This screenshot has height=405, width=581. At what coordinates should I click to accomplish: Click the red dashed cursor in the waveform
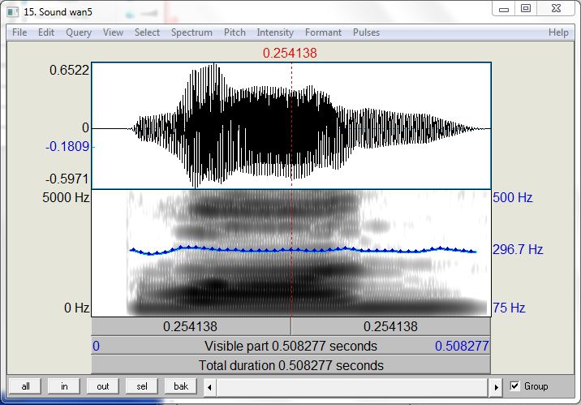coord(291,126)
